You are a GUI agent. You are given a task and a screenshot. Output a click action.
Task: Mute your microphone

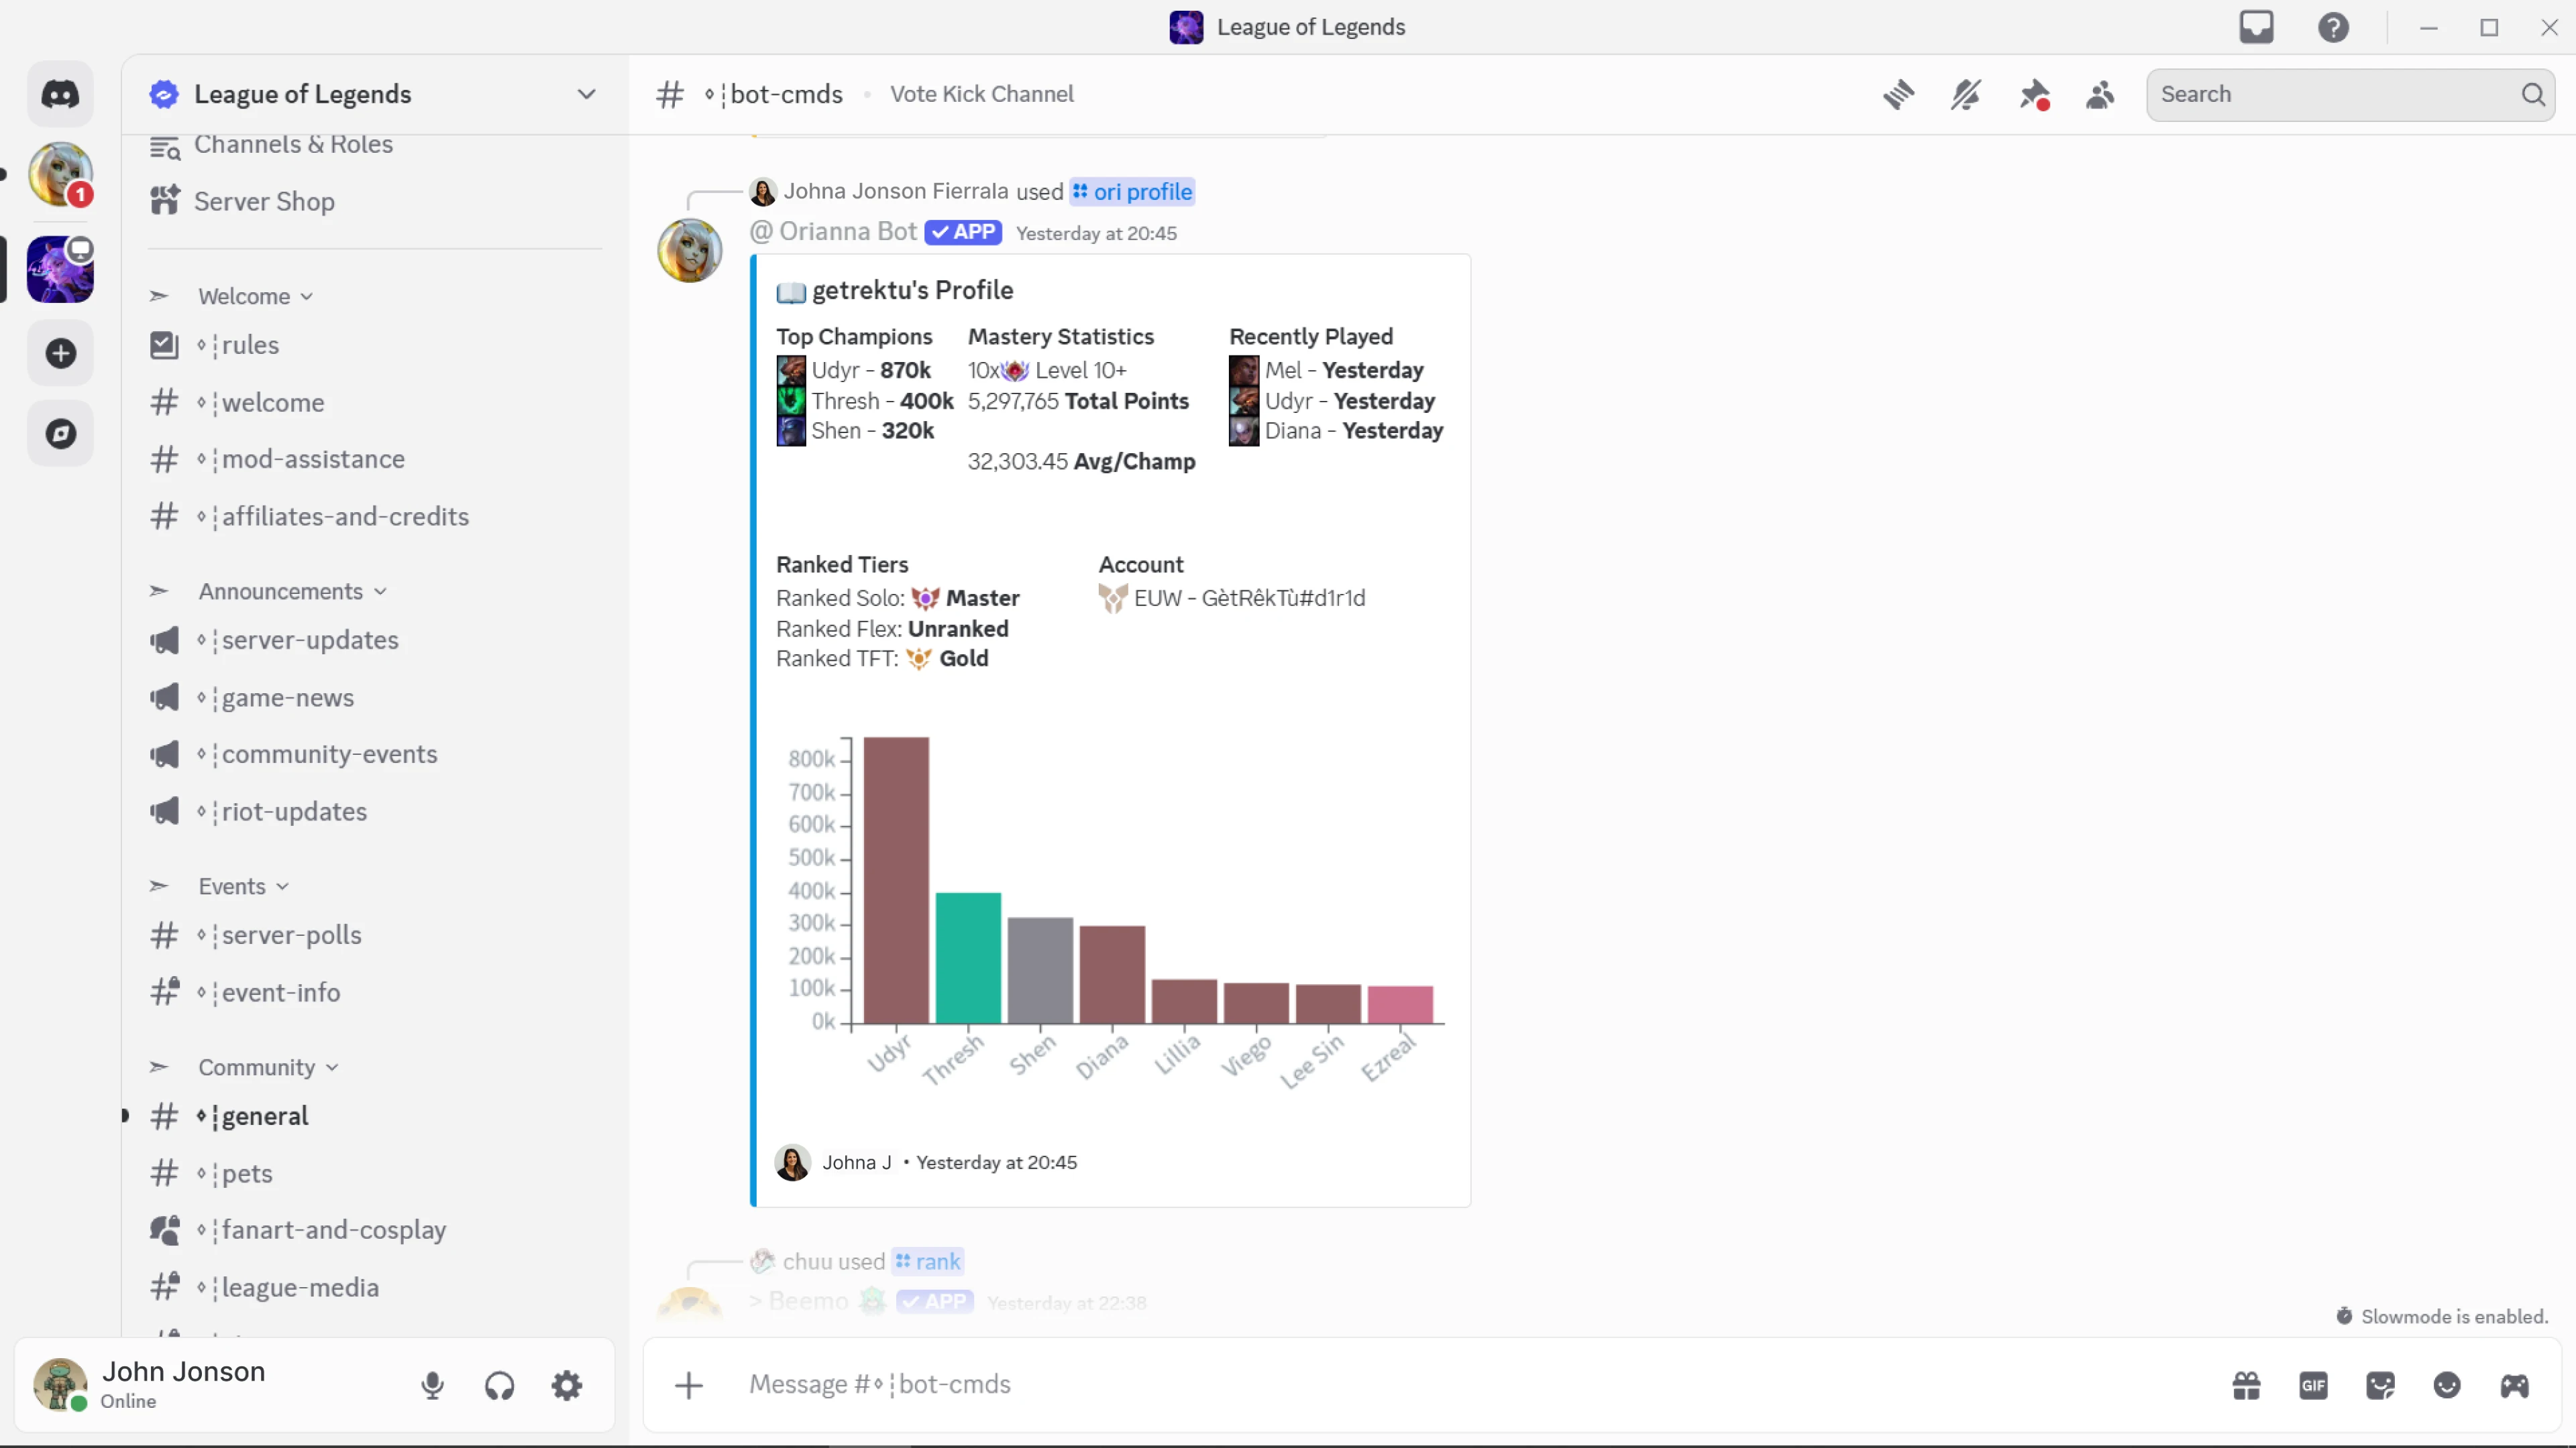click(432, 1385)
